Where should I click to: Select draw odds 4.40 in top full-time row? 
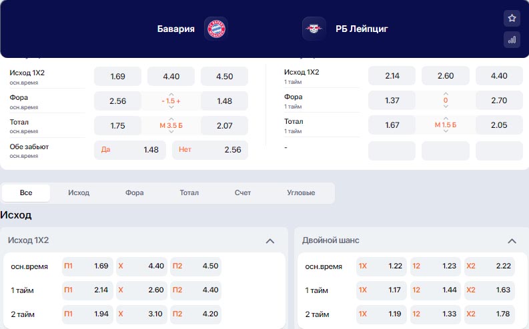point(171,77)
